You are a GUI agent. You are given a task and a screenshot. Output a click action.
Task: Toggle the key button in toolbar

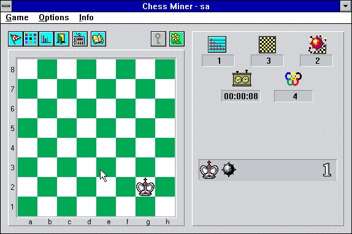coord(158,39)
